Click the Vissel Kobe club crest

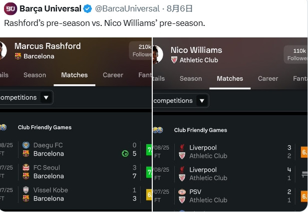click(x=26, y=190)
